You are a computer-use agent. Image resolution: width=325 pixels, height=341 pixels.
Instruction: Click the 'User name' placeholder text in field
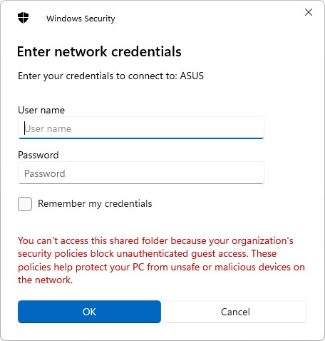pyautogui.click(x=48, y=128)
